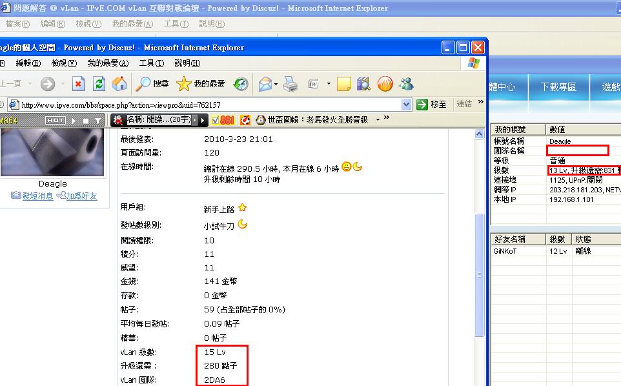The image size is (621, 386).
Task: Stop radio toolbar player
Action: 86,120
